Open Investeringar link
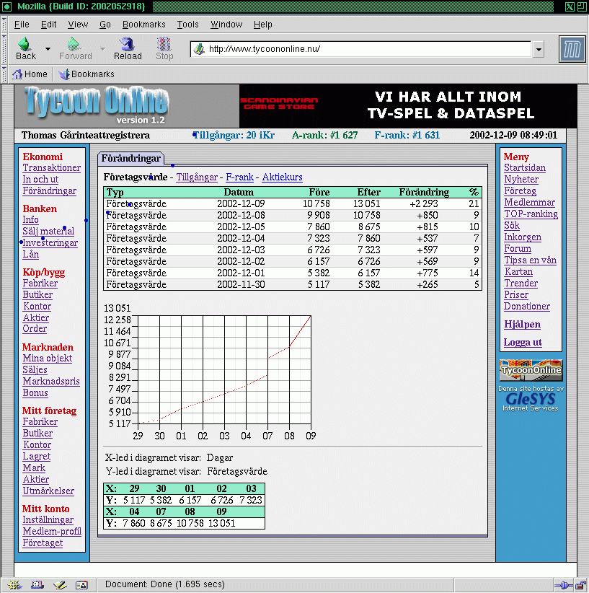 (50, 243)
